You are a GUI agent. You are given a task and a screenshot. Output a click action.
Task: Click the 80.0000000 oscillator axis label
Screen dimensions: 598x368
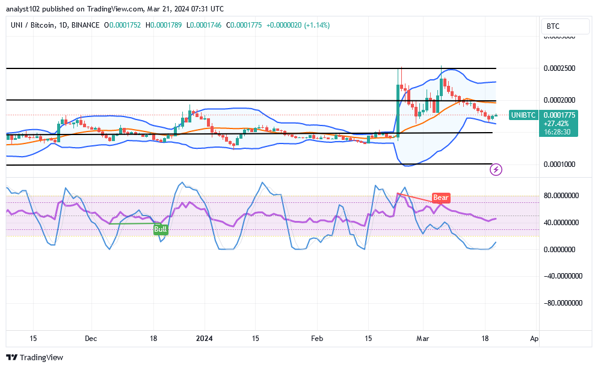(561, 196)
